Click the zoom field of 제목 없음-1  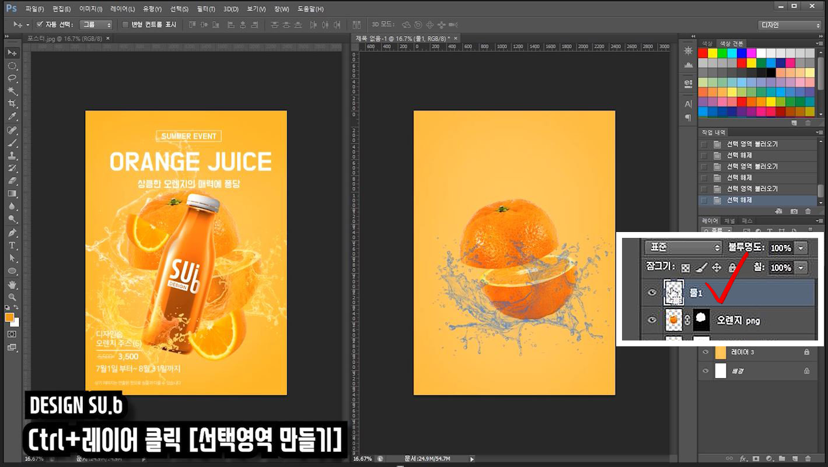tap(362, 459)
